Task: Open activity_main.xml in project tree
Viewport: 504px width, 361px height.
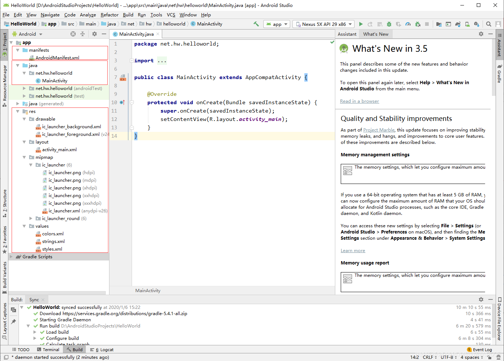Action: [x=59, y=150]
